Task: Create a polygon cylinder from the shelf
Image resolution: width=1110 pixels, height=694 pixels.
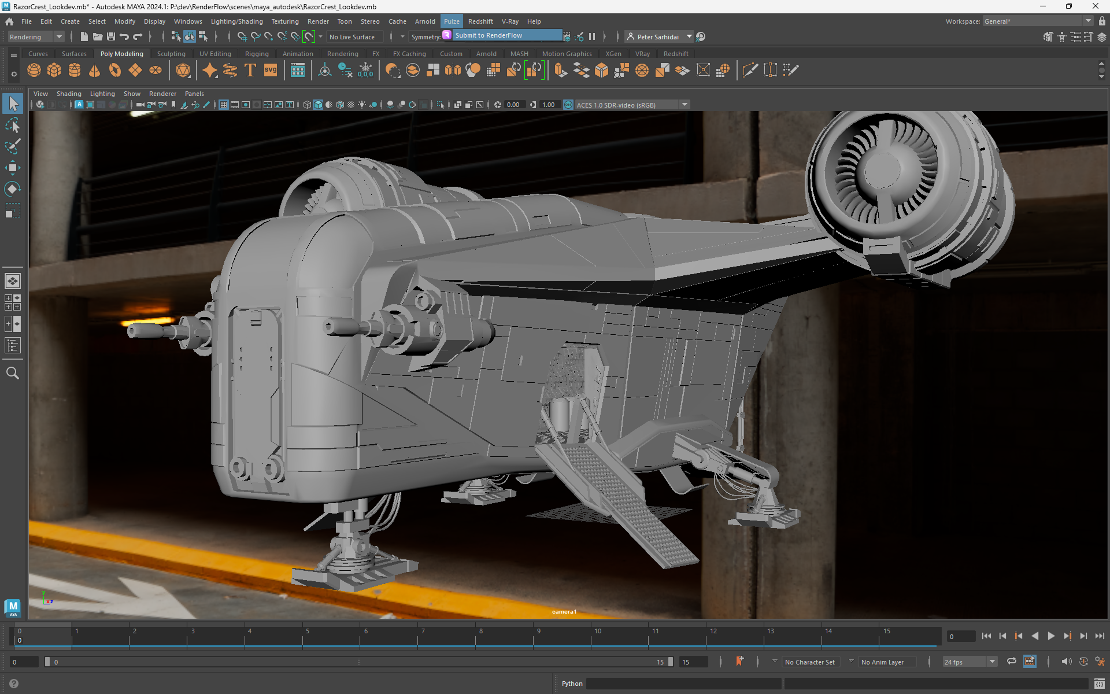Action: [75, 71]
